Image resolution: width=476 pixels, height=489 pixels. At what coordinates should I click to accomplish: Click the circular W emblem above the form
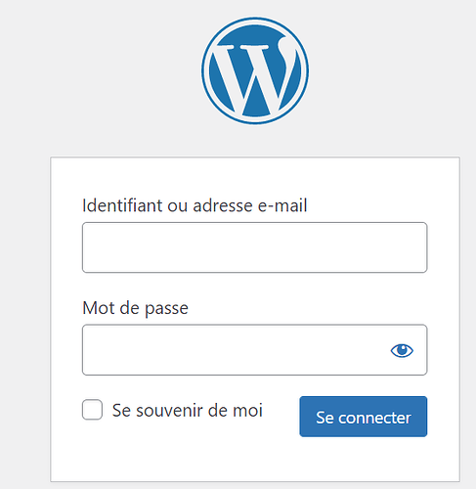pyautogui.click(x=255, y=70)
